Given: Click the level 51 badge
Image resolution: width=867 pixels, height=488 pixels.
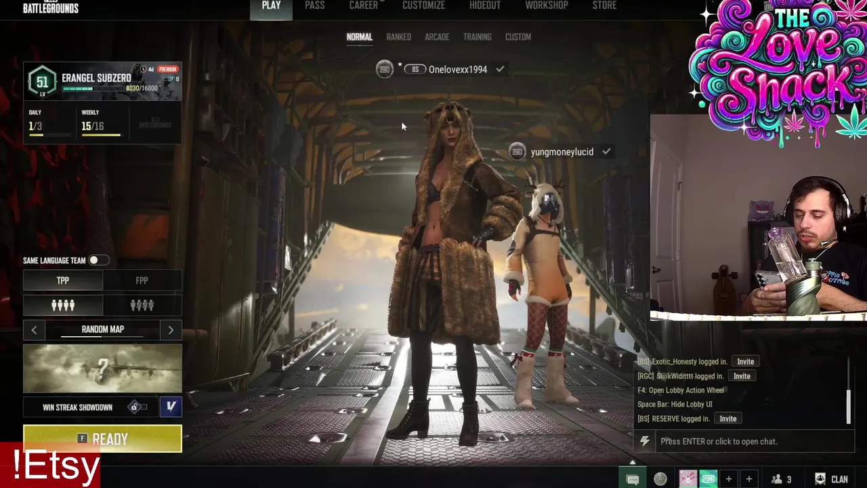Looking at the screenshot, I should click(42, 82).
